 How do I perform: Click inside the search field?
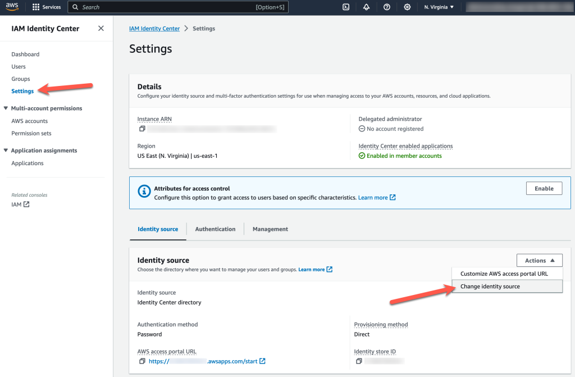[168, 7]
